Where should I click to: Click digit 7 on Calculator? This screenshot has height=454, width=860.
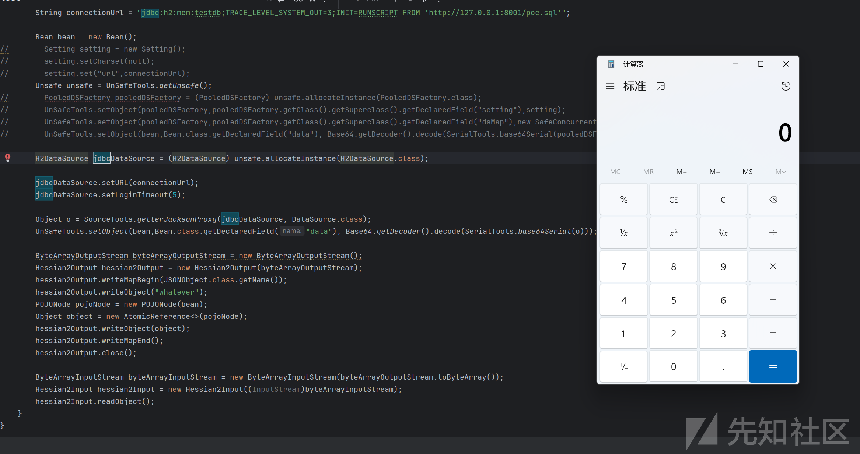[624, 266]
